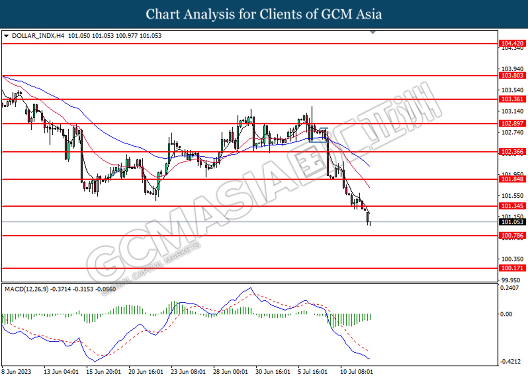The image size is (528, 377).
Task: Select the 100.786 support level label
Action: (512, 235)
